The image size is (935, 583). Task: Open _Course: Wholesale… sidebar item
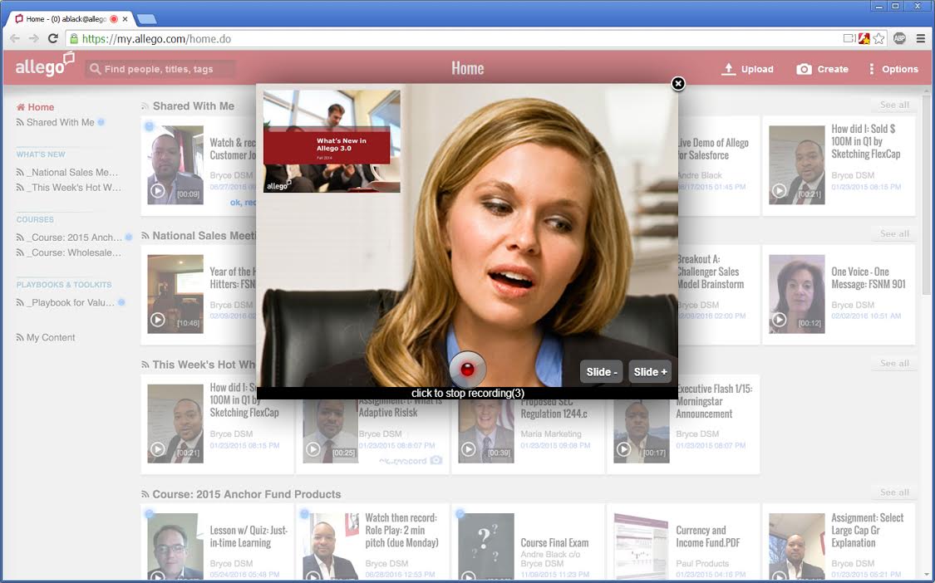point(69,252)
